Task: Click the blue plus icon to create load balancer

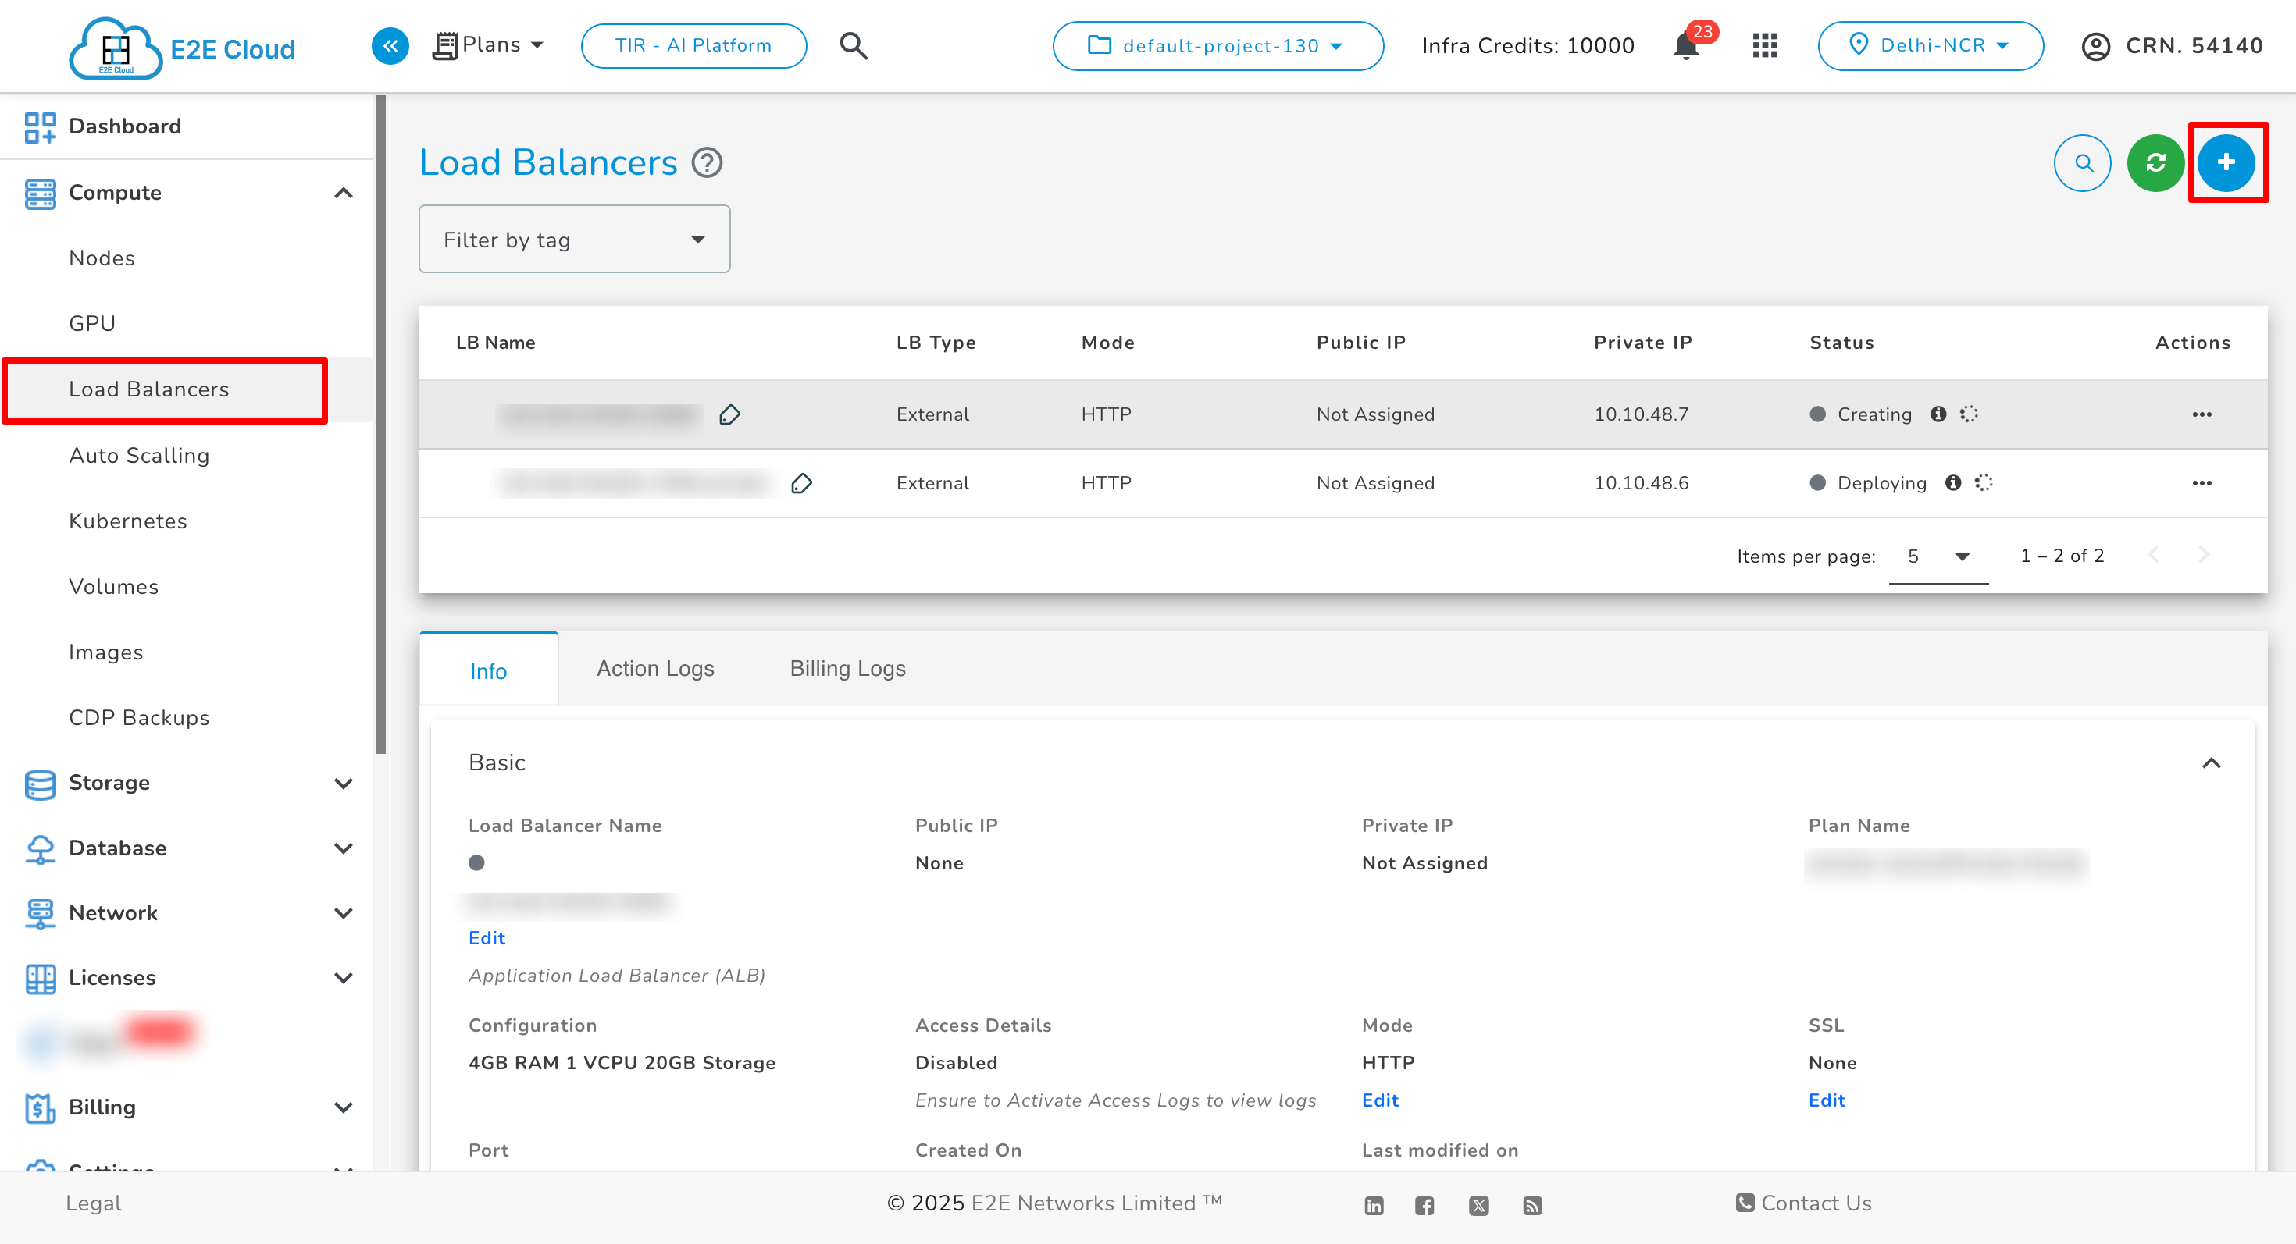Action: 2226,163
